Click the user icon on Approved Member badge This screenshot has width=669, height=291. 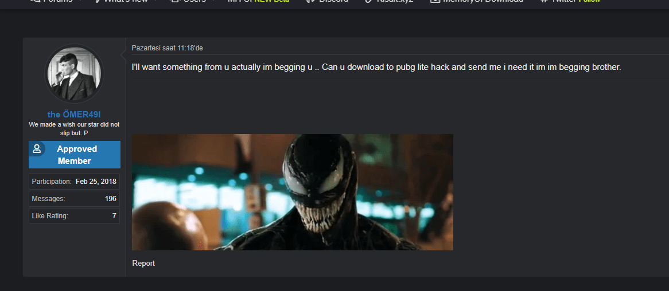37,149
